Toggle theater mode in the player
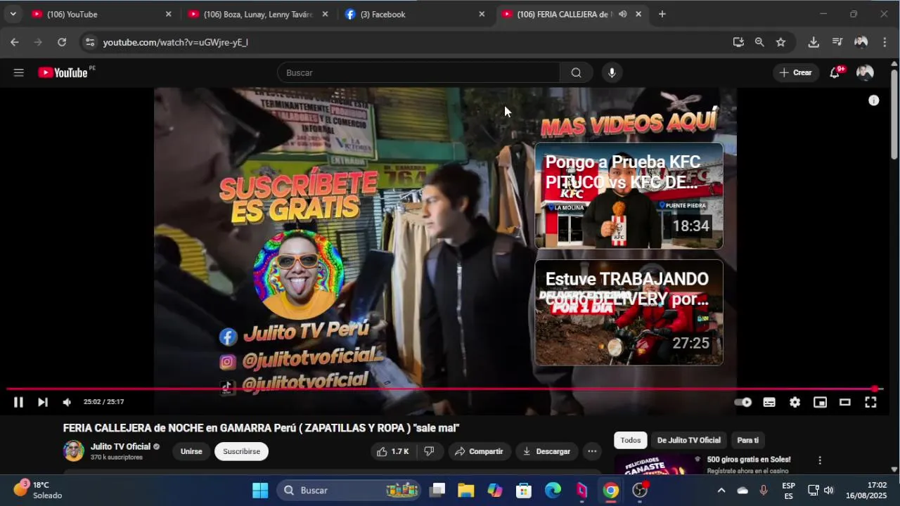This screenshot has width=900, height=506. pos(845,402)
